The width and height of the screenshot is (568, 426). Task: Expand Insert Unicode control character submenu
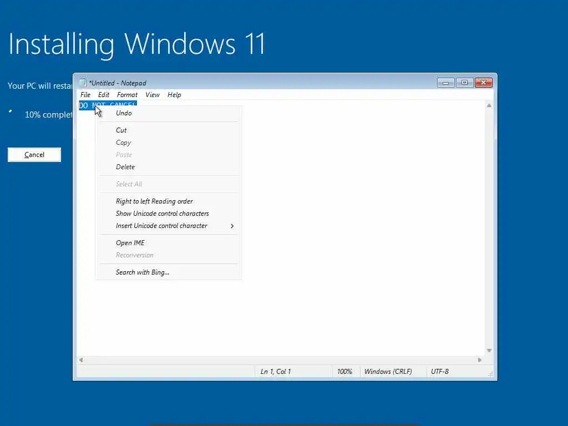[169, 226]
